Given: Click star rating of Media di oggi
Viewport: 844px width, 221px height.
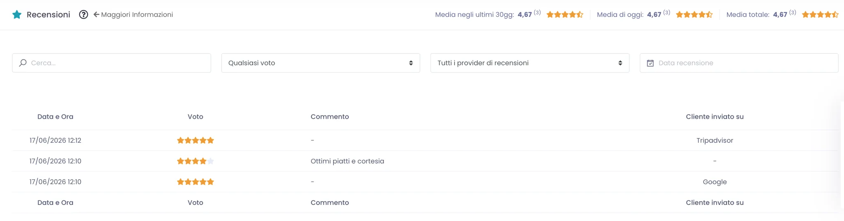Looking at the screenshot, I should click(x=694, y=15).
